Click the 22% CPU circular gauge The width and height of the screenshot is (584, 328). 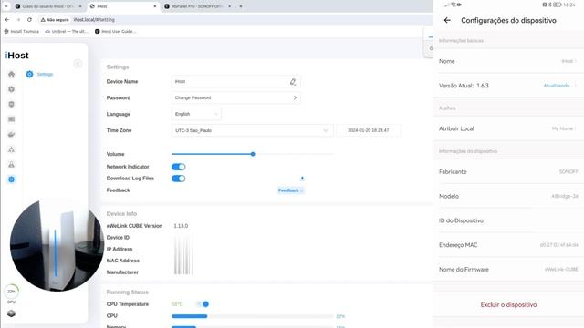(x=12, y=292)
